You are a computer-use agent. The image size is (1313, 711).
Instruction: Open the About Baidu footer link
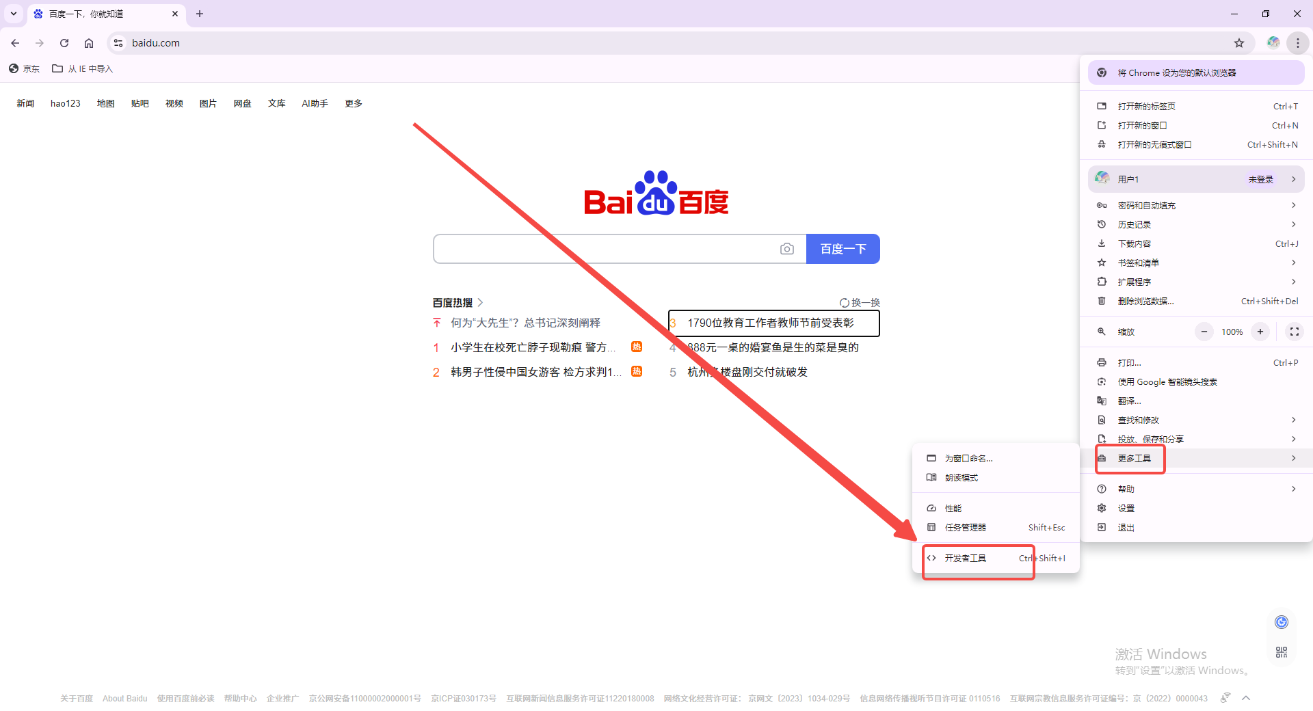coord(125,698)
